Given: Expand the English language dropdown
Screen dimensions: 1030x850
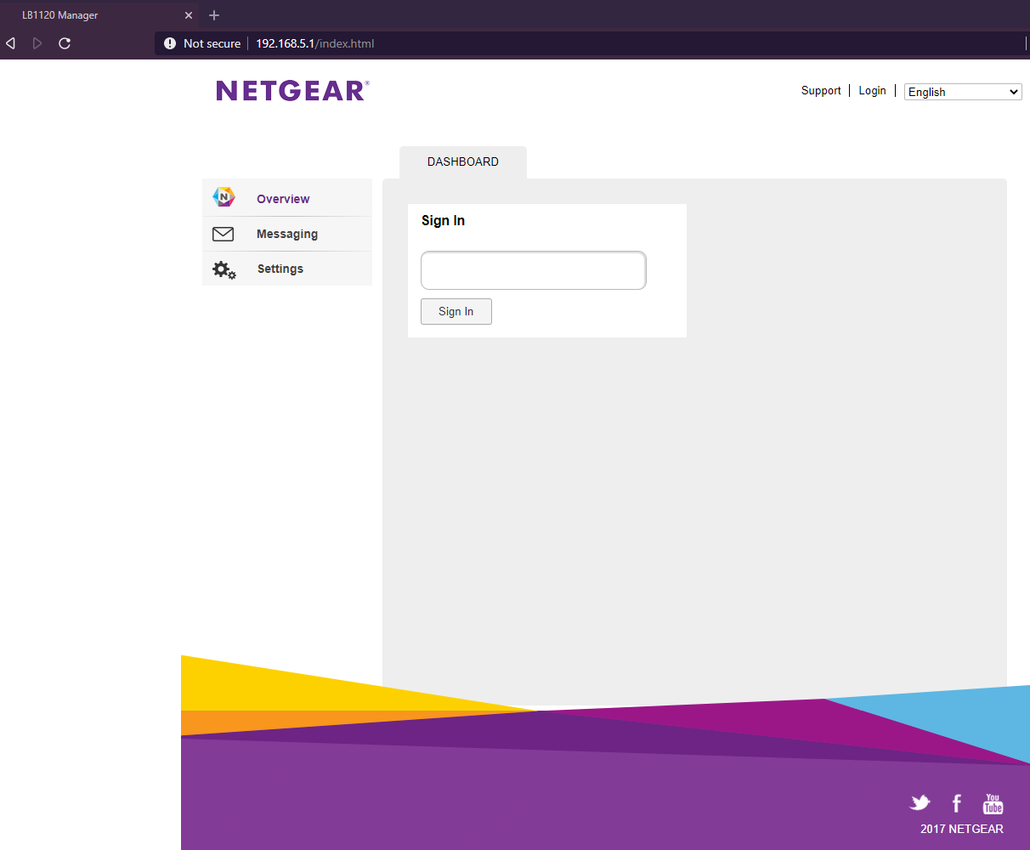Looking at the screenshot, I should coord(963,92).
